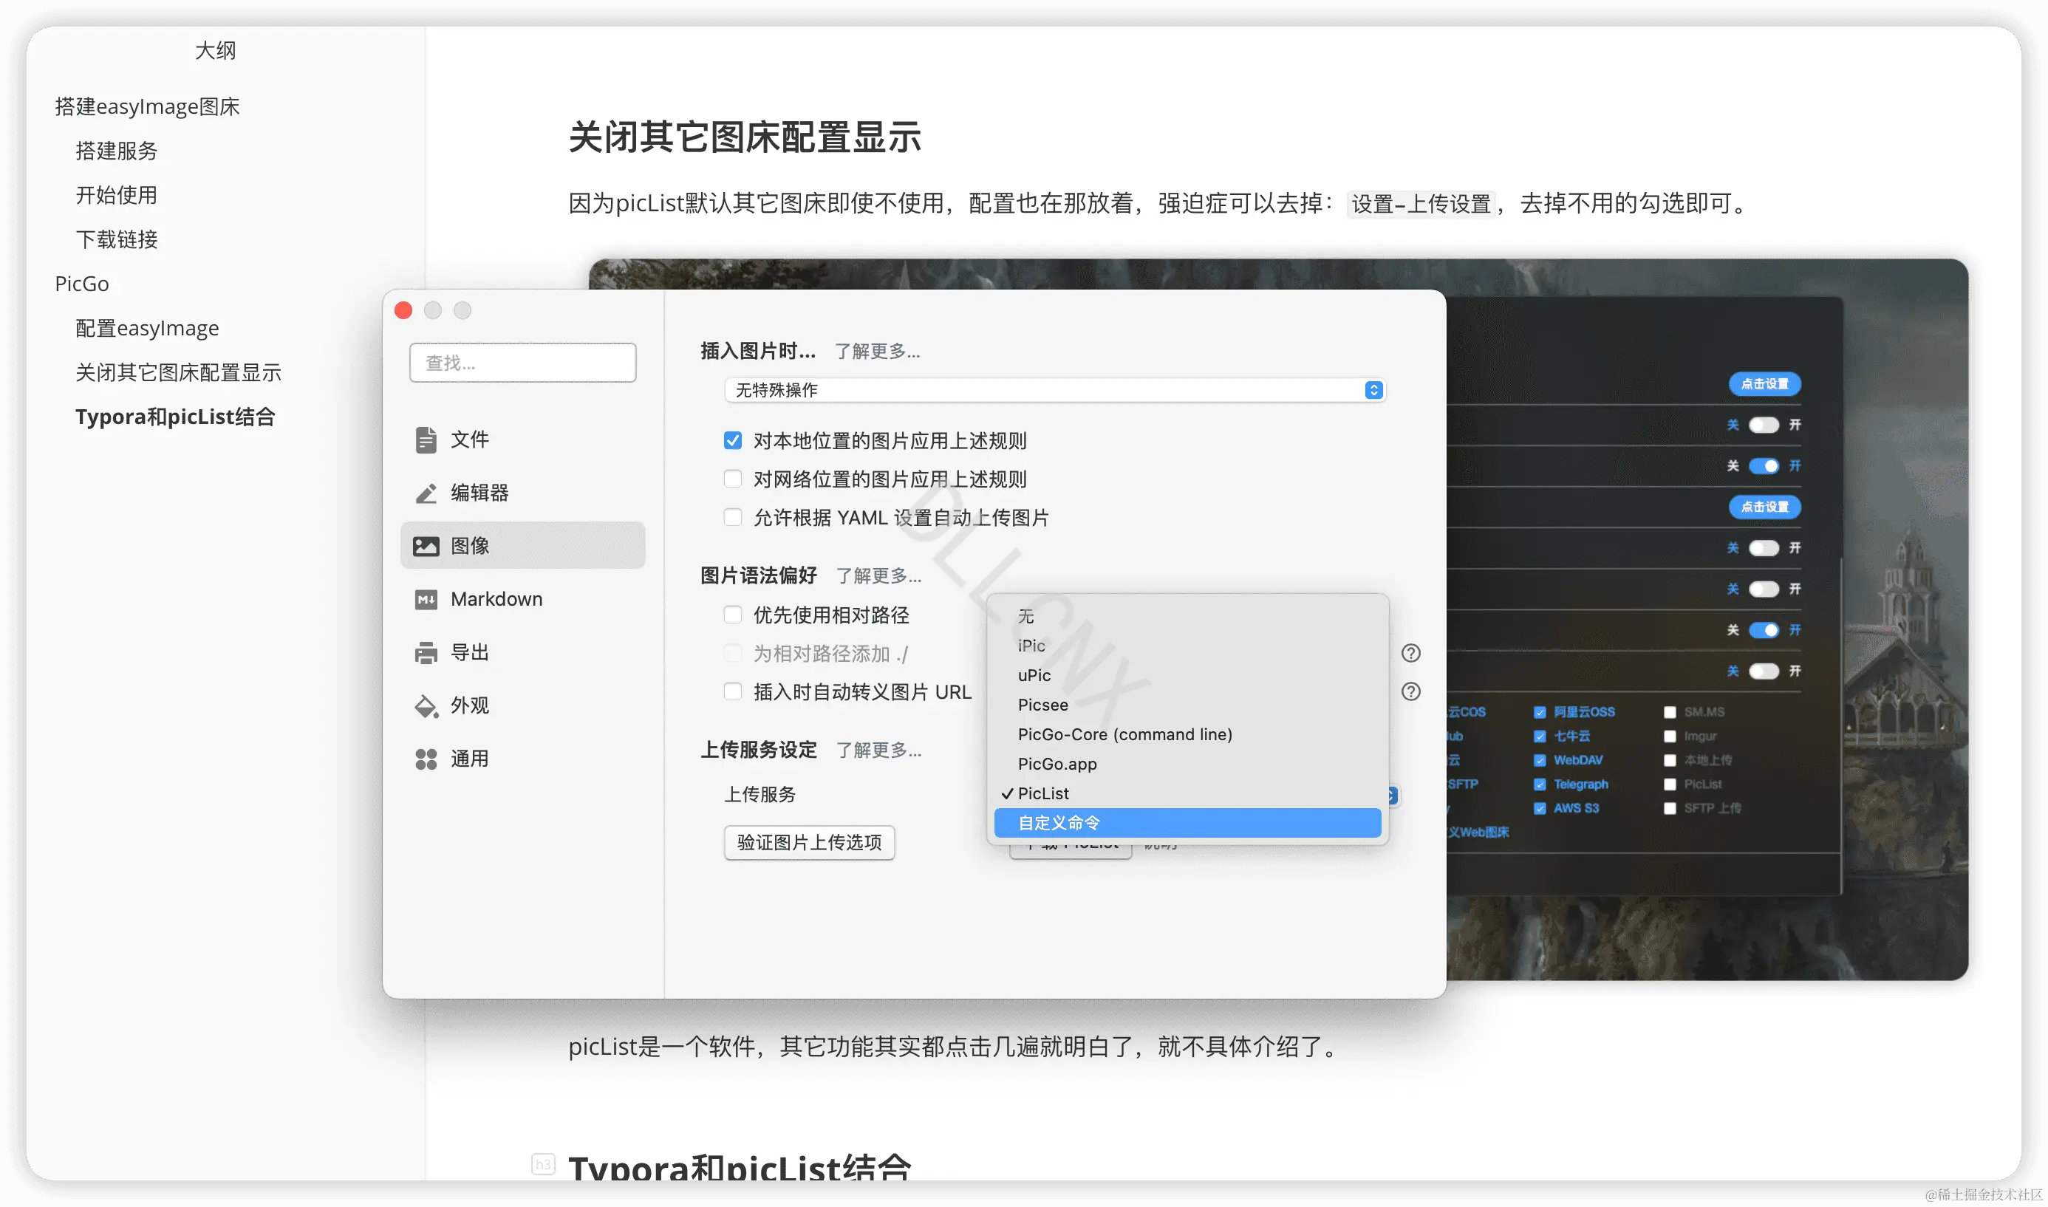Check 对网络位置的图片应用上述规则

pos(732,479)
